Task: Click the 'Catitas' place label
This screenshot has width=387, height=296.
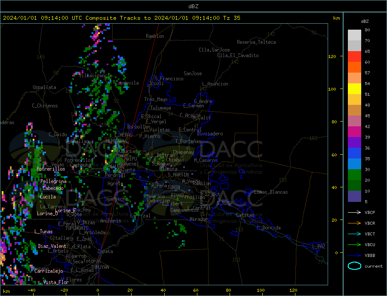Action: (245, 215)
